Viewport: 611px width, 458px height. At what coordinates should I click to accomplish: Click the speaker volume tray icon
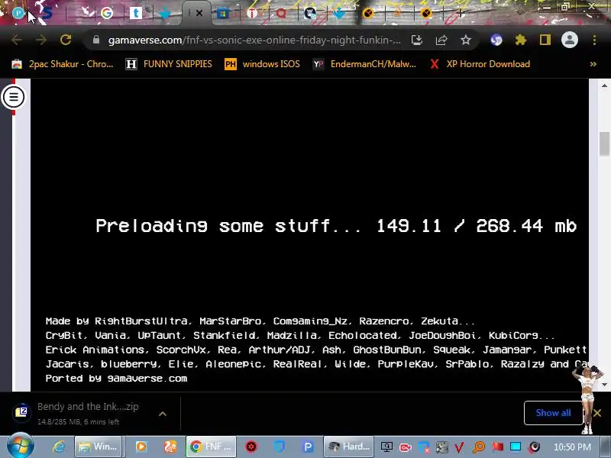point(535,447)
